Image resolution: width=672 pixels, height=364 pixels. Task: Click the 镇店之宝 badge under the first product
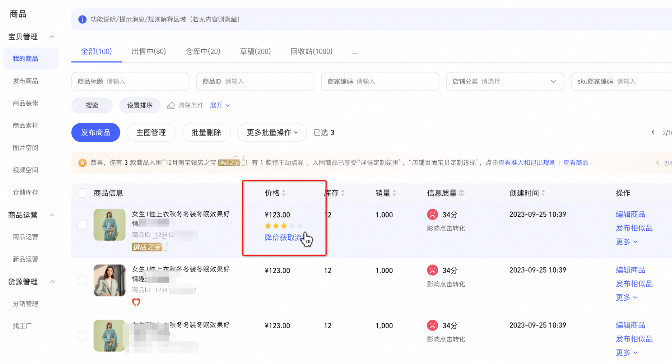coord(147,247)
